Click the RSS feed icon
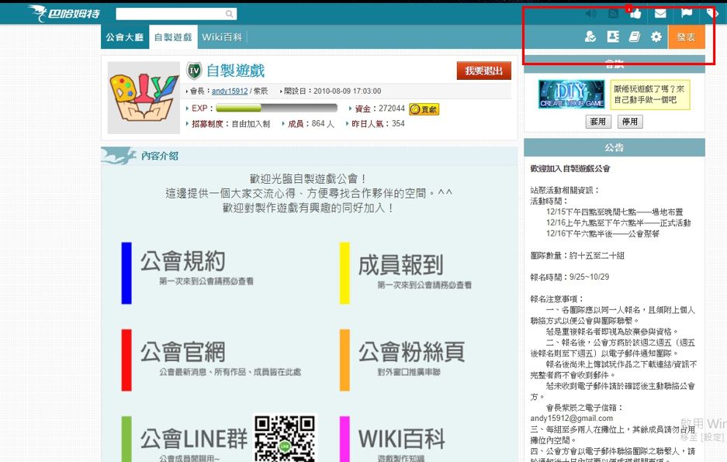Image resolution: width=727 pixels, height=462 pixels. 613,14
